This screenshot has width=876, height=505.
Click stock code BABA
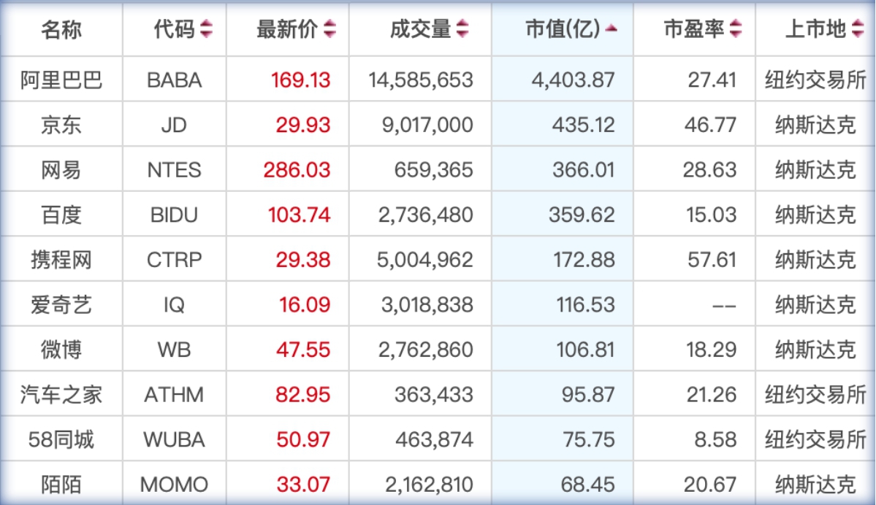point(174,80)
